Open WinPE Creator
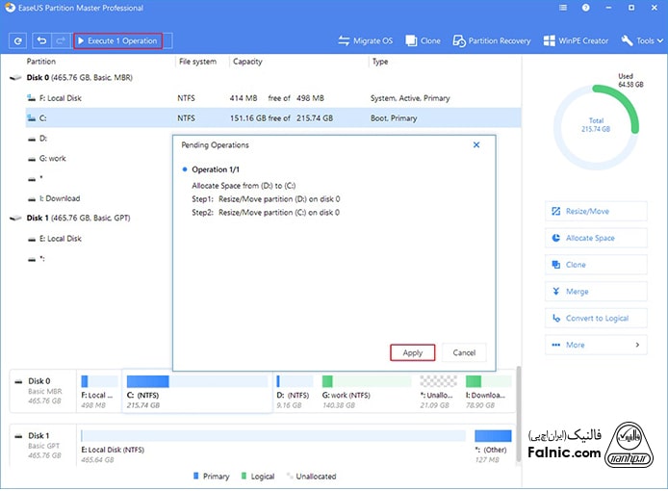Screen dimensions: 668x491 point(576,41)
